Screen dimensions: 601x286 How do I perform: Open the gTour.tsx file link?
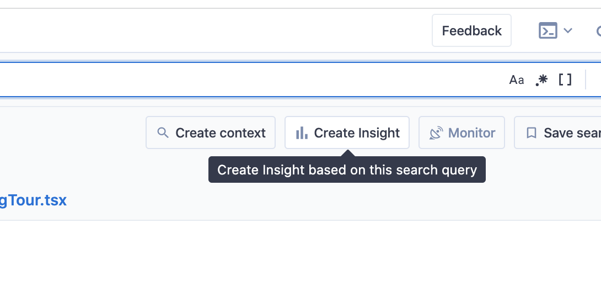point(33,200)
